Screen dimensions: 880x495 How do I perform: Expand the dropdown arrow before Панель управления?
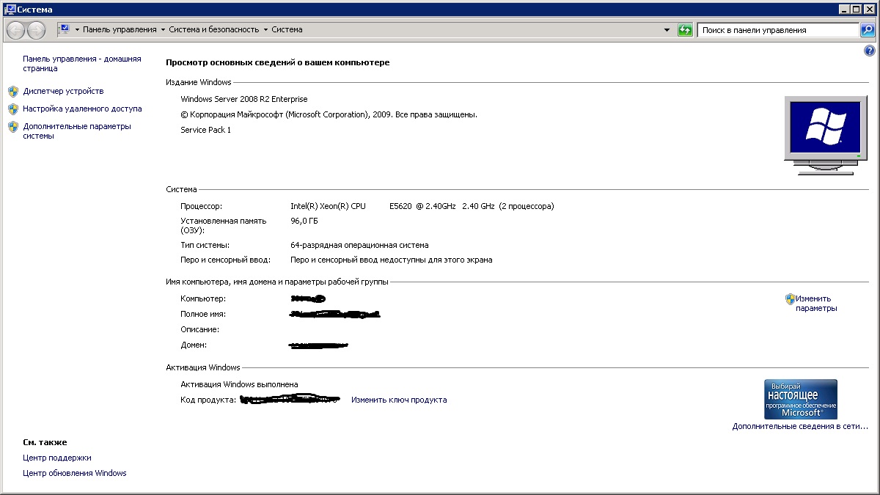(77, 30)
